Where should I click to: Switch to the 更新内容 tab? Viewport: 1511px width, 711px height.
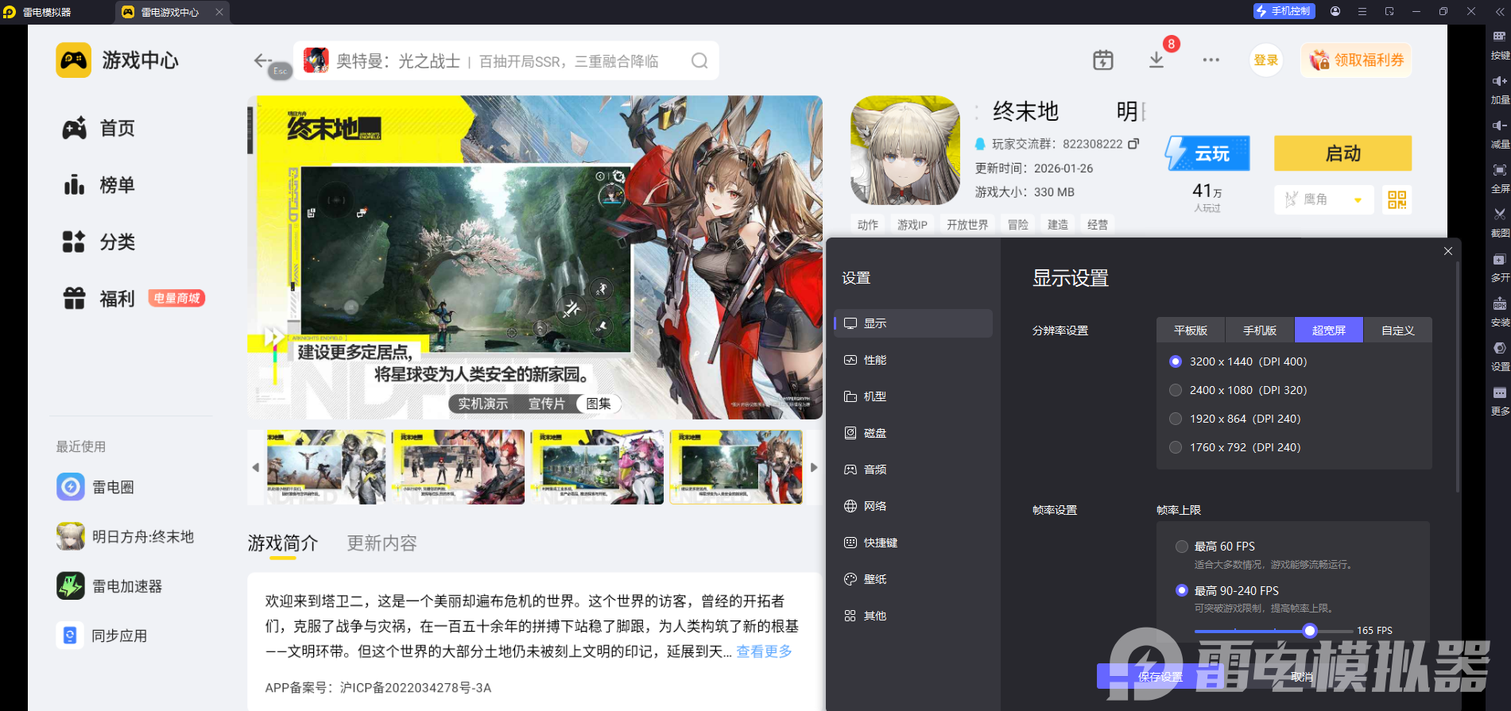tap(382, 543)
